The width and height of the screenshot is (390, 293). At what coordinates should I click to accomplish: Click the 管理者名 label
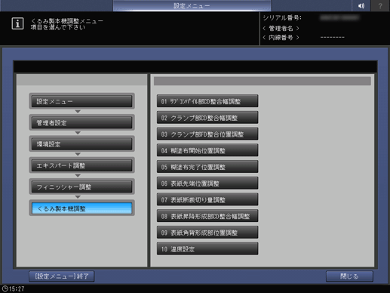click(281, 28)
